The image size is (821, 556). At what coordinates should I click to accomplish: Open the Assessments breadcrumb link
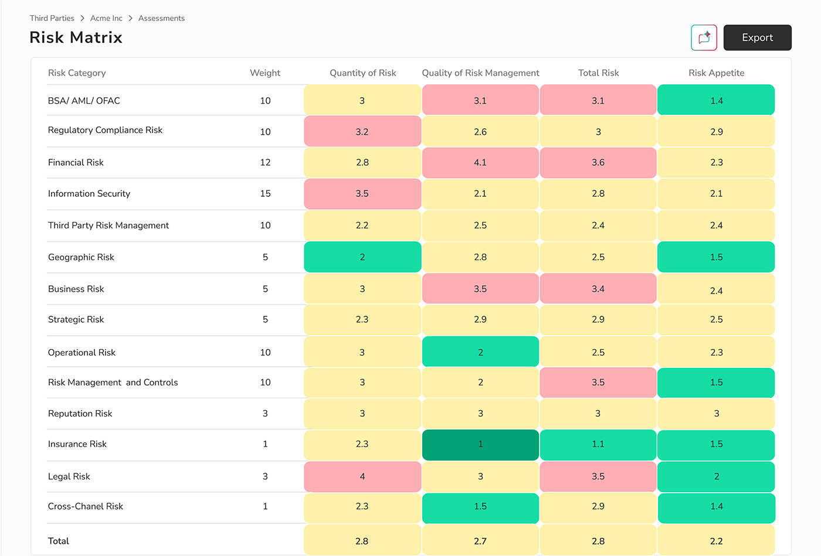(x=161, y=18)
